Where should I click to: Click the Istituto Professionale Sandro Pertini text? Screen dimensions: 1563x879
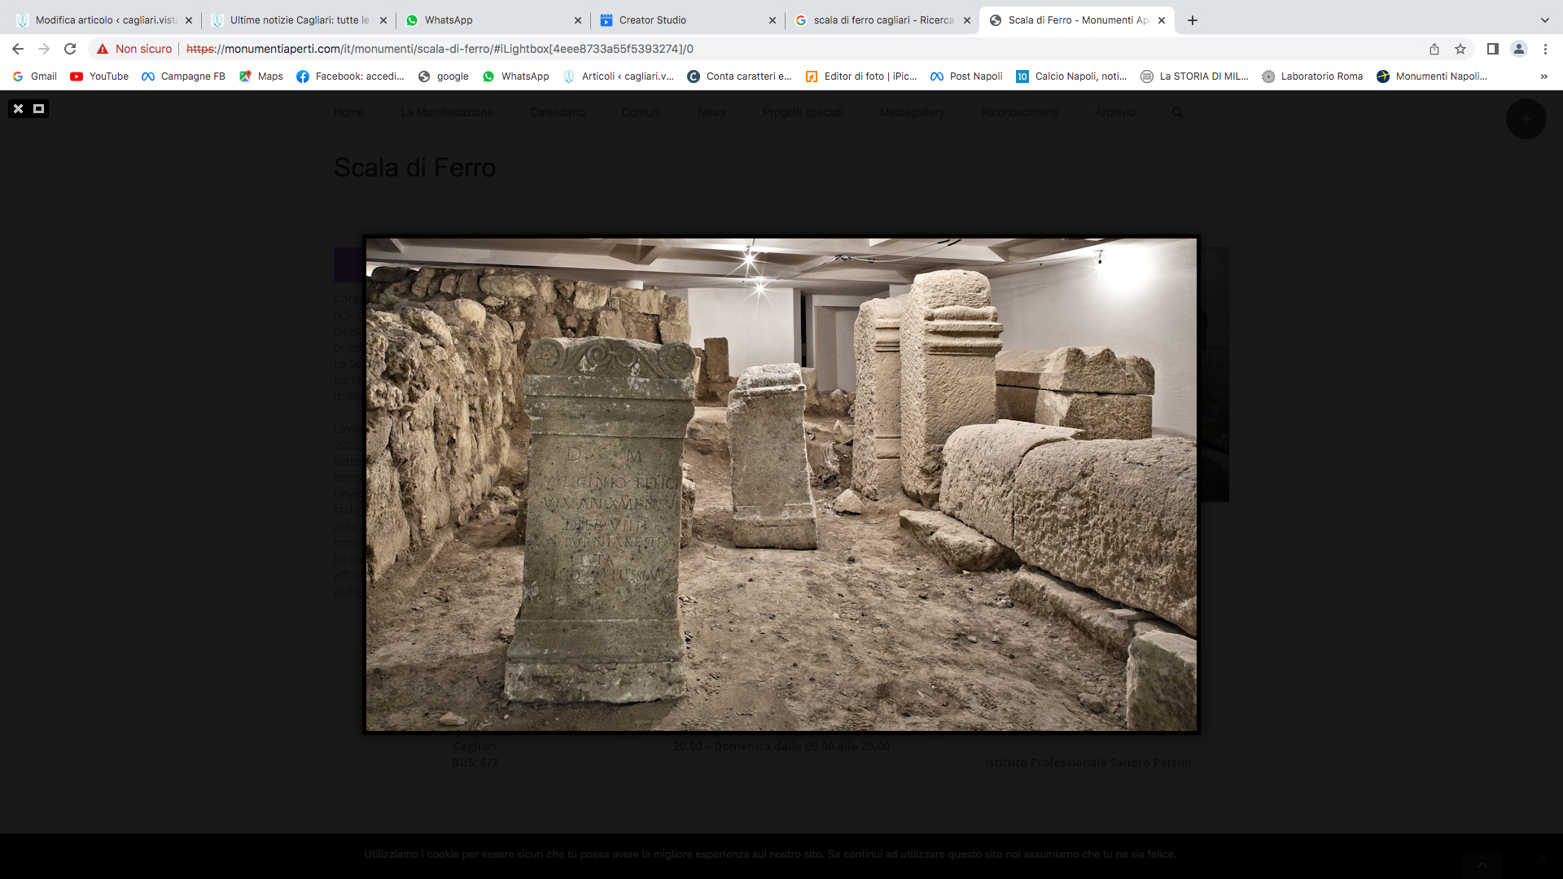[x=1088, y=763]
